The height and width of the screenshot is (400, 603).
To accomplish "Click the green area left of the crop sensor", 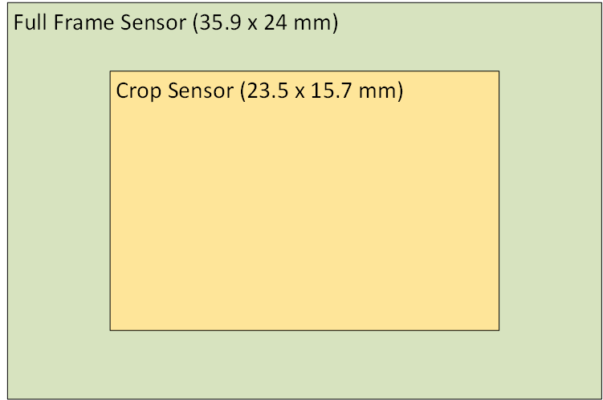I will tap(59, 200).
